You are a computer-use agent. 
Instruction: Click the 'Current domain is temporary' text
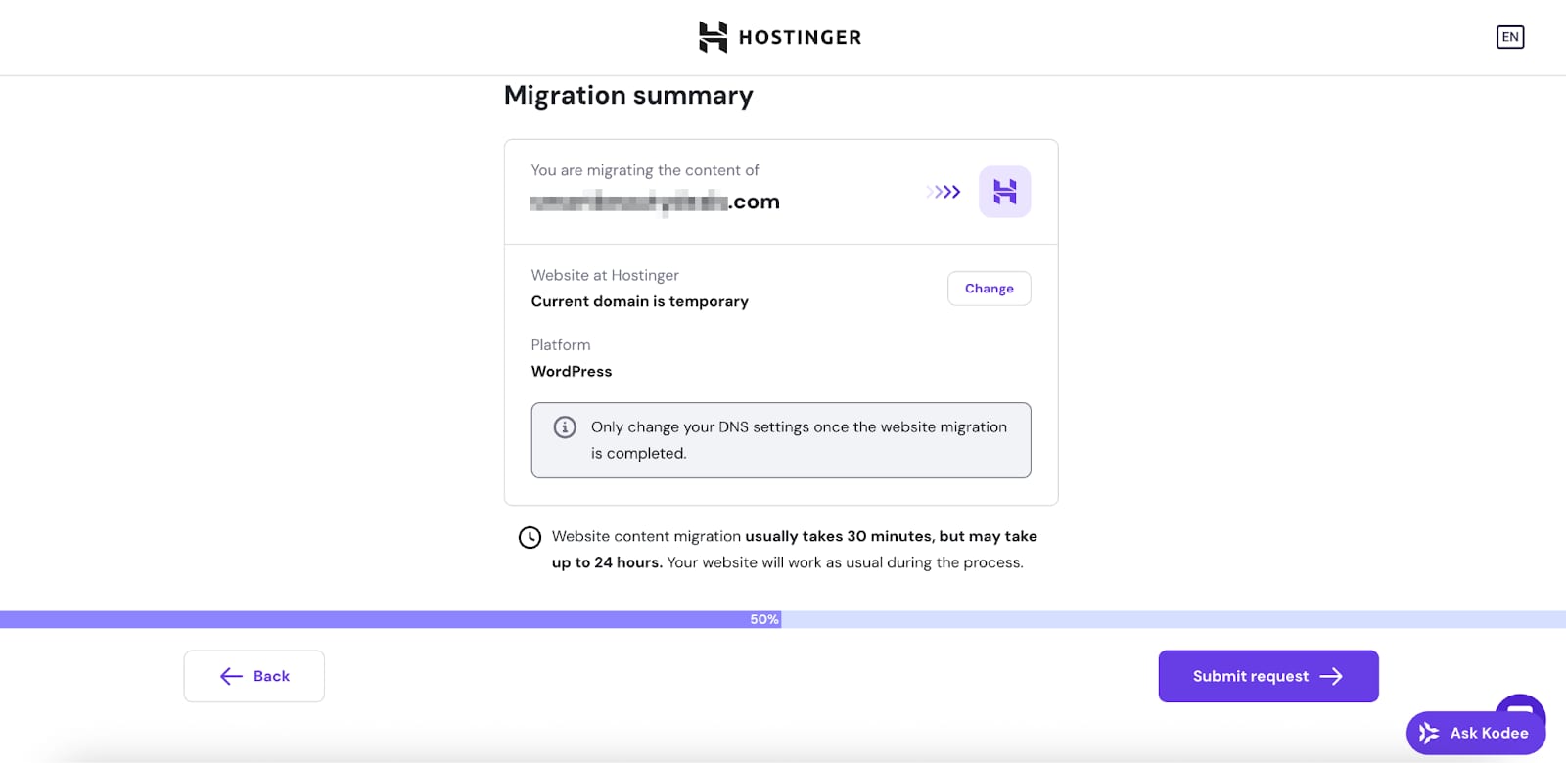tap(639, 301)
